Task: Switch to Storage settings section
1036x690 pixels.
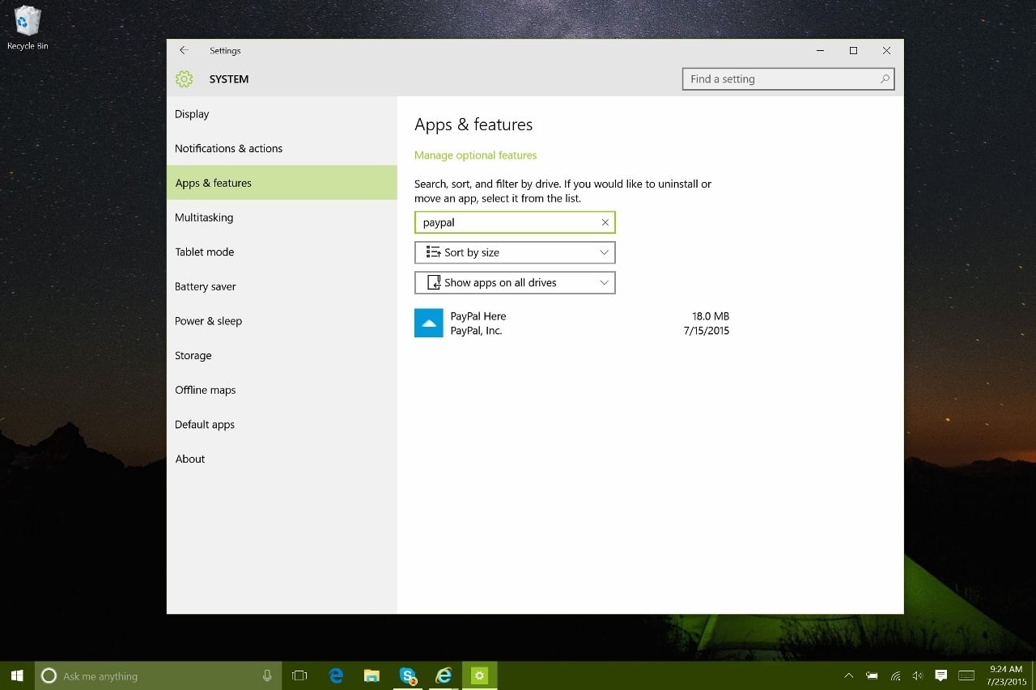Action: [x=193, y=355]
